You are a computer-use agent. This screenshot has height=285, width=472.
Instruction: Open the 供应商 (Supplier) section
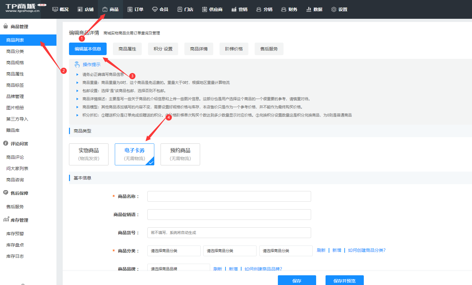(x=212, y=9)
